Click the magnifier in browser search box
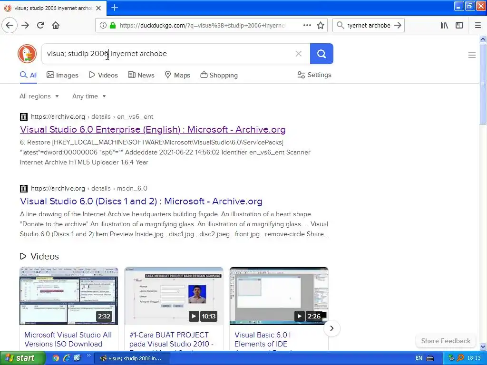The width and height of the screenshot is (487, 365). pyautogui.click(x=341, y=25)
